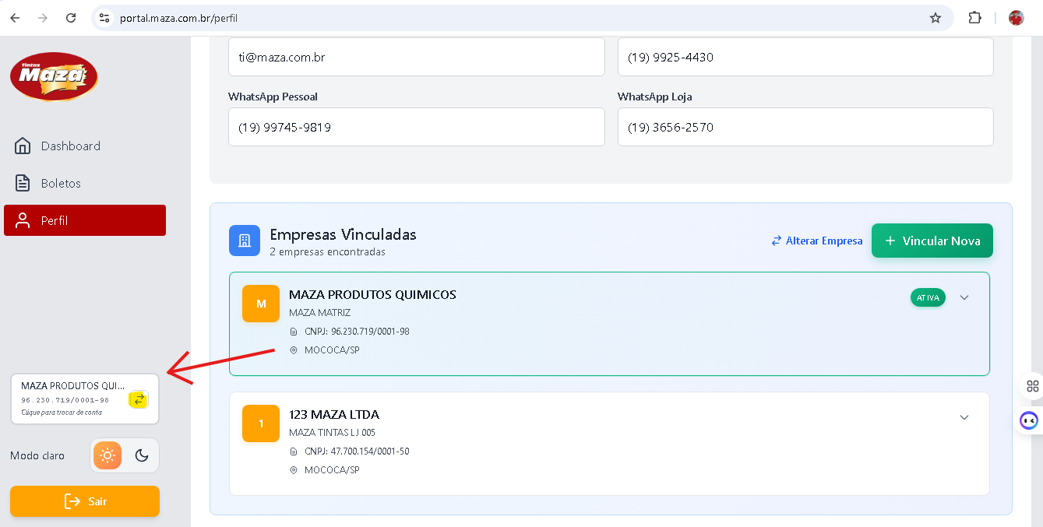Viewport: 1043px width, 527px height.
Task: Click the yellow swap account icon
Action: click(138, 399)
